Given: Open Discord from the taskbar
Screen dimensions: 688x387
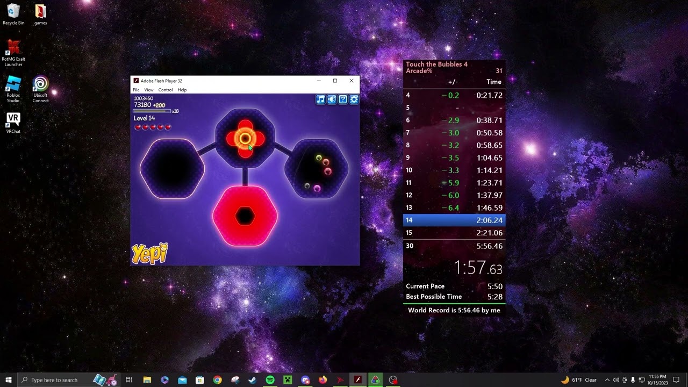Looking at the screenshot, I should 305,380.
